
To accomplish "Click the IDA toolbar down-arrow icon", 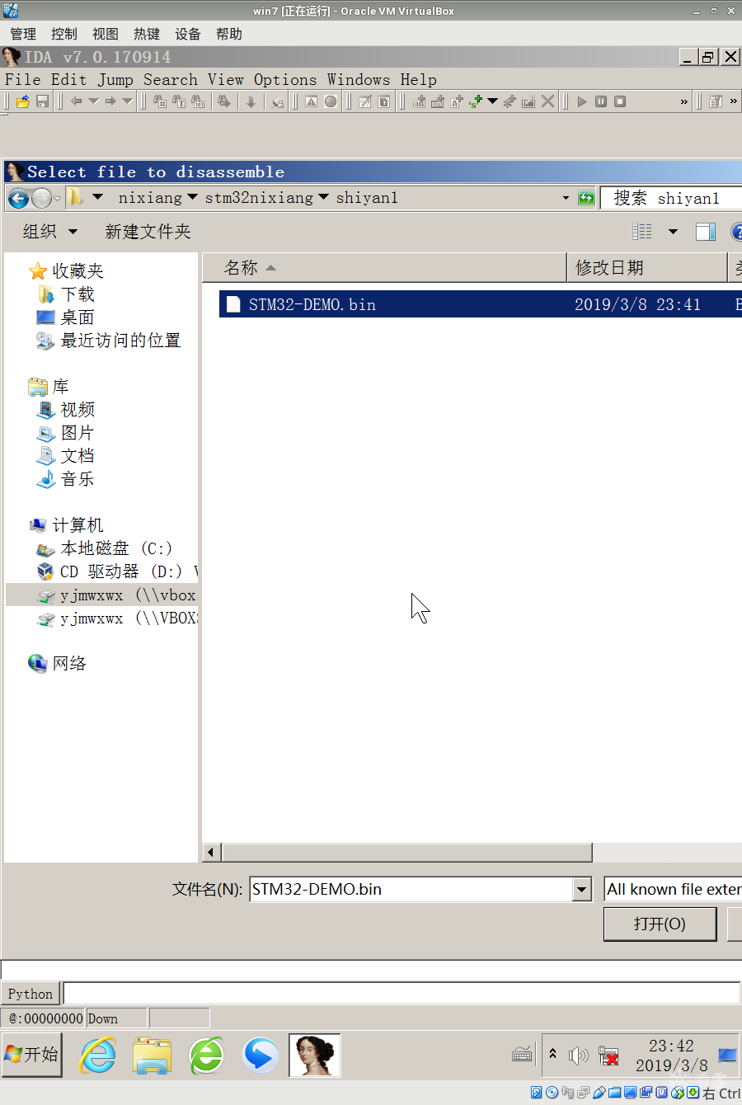I will [x=251, y=101].
